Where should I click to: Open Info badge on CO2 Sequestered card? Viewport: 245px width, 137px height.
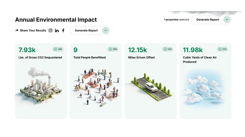click(58, 49)
